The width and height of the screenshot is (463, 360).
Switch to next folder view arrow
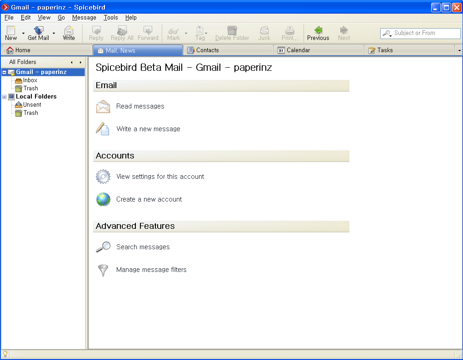(x=80, y=62)
